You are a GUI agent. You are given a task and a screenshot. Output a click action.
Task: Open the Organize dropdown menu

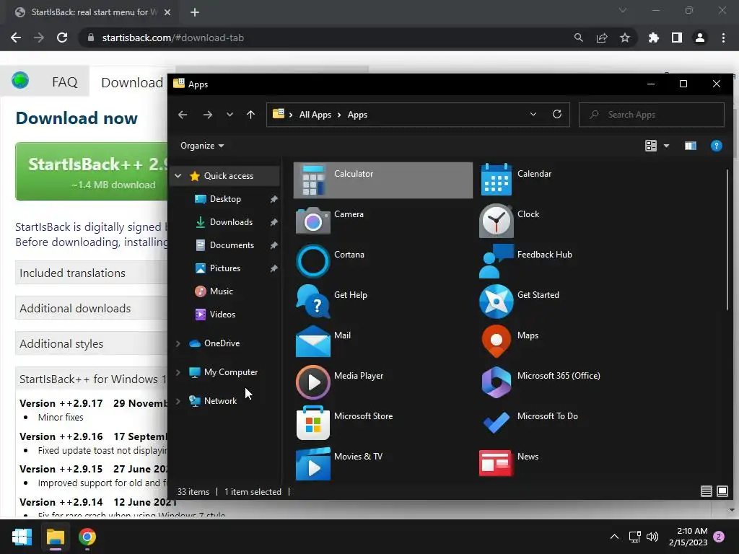point(202,146)
